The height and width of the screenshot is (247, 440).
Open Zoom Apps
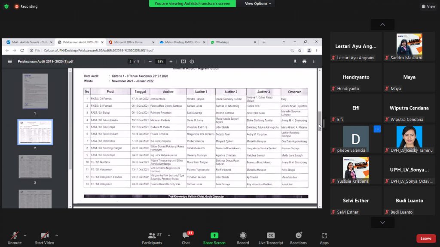pos(324,236)
